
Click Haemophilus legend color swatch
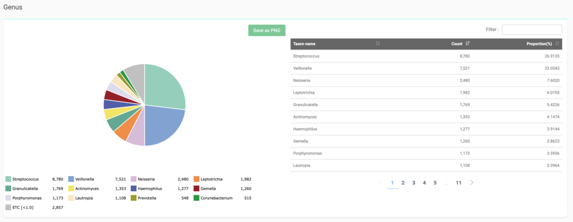pyautogui.click(x=134, y=189)
